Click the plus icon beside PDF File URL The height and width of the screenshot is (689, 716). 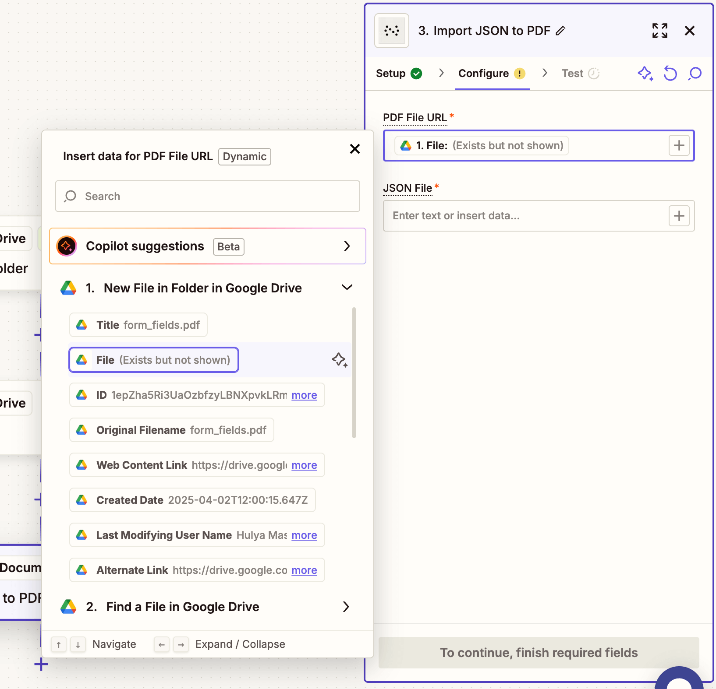679,145
